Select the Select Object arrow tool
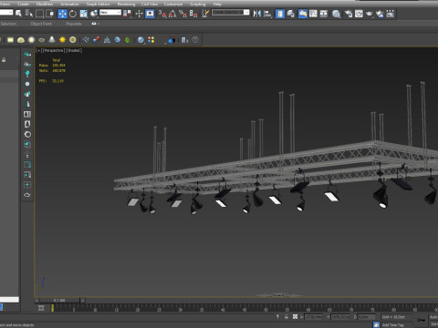This screenshot has height=328, width=438. pyautogui.click(x=18, y=14)
